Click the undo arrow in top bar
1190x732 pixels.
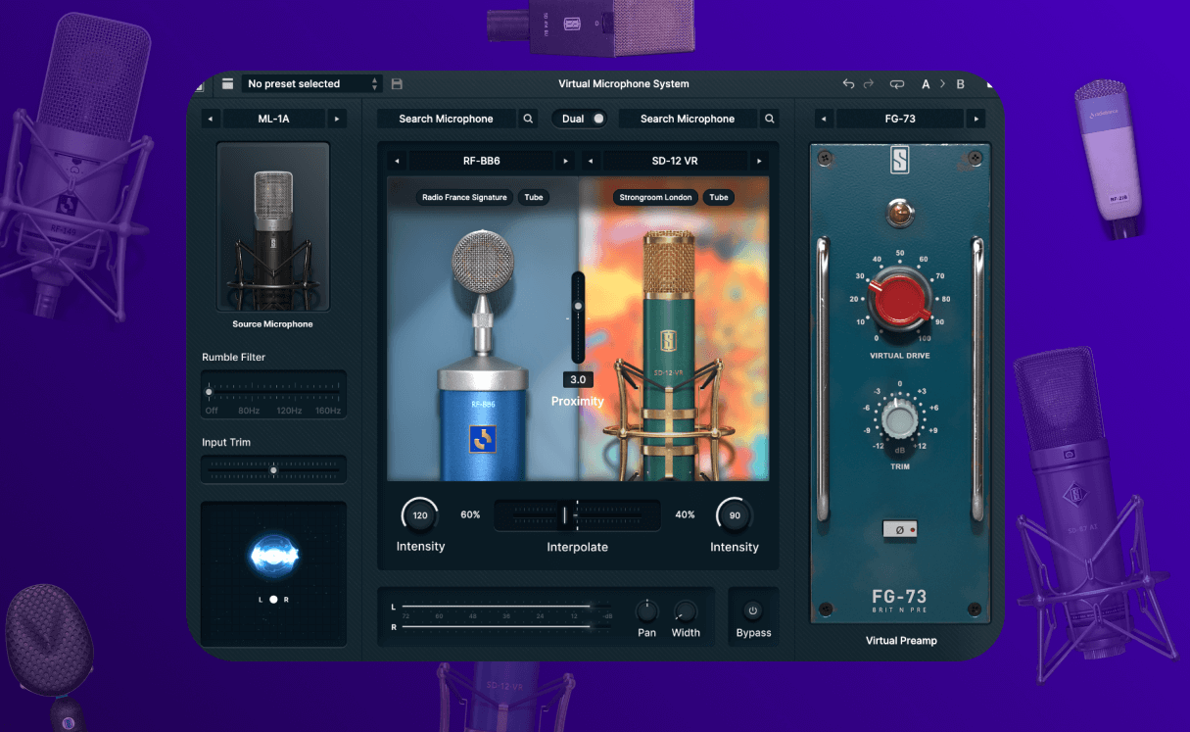(848, 84)
